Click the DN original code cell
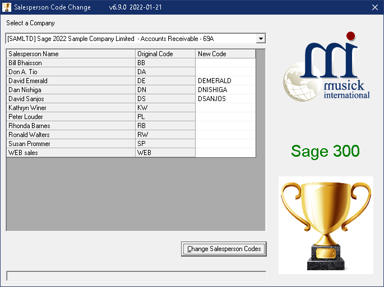Image resolution: width=384 pixels, height=287 pixels. 165,90
